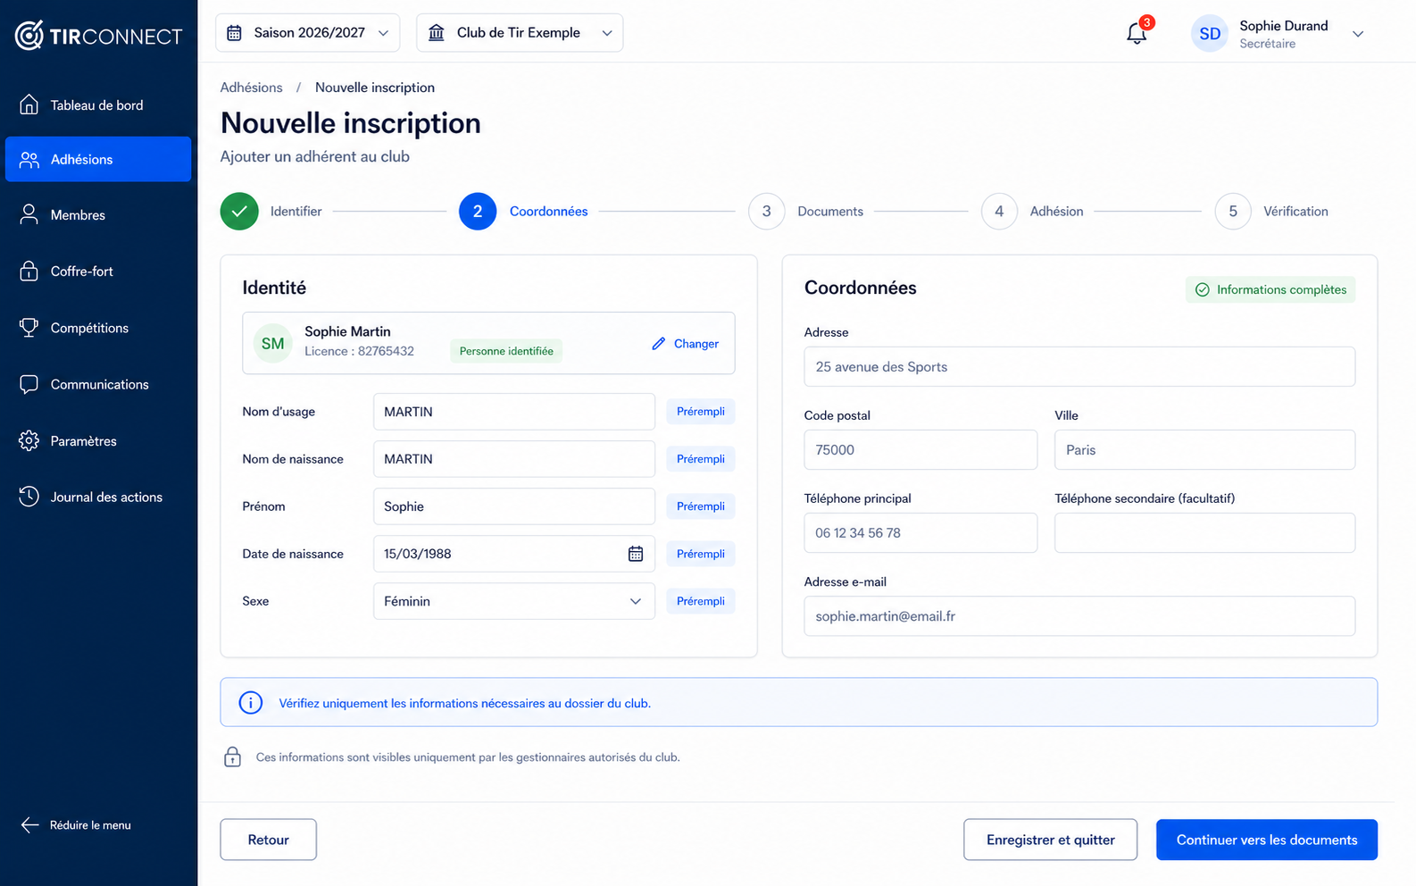Click the Adresse e-mail field
The height and width of the screenshot is (886, 1416).
click(1079, 615)
